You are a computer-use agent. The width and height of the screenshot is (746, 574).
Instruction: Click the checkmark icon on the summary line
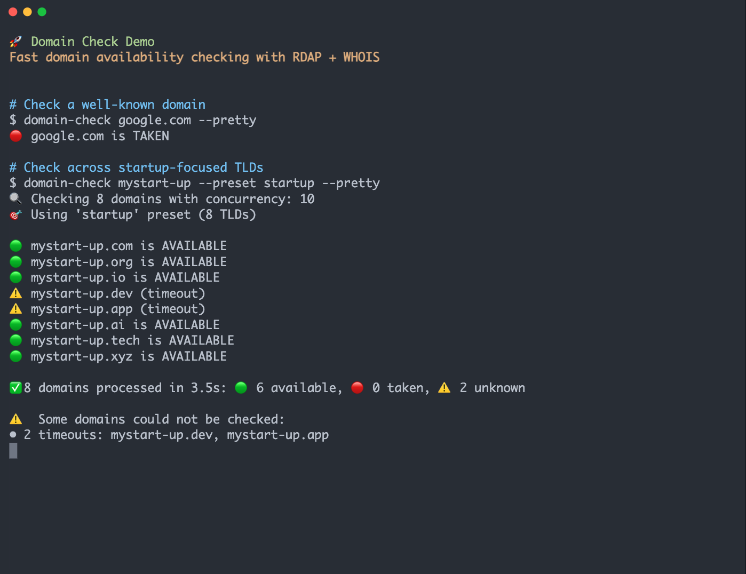(15, 387)
